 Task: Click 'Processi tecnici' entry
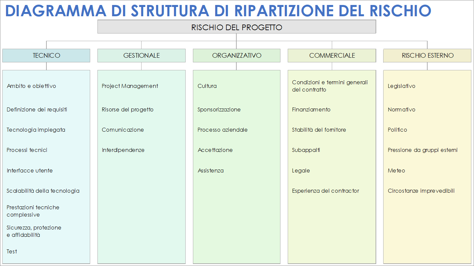point(27,150)
